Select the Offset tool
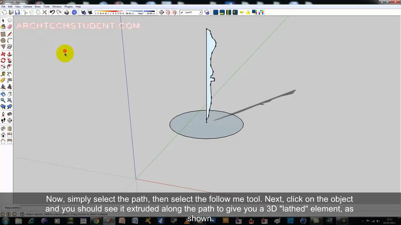The height and width of the screenshot is (225, 401). [10, 67]
